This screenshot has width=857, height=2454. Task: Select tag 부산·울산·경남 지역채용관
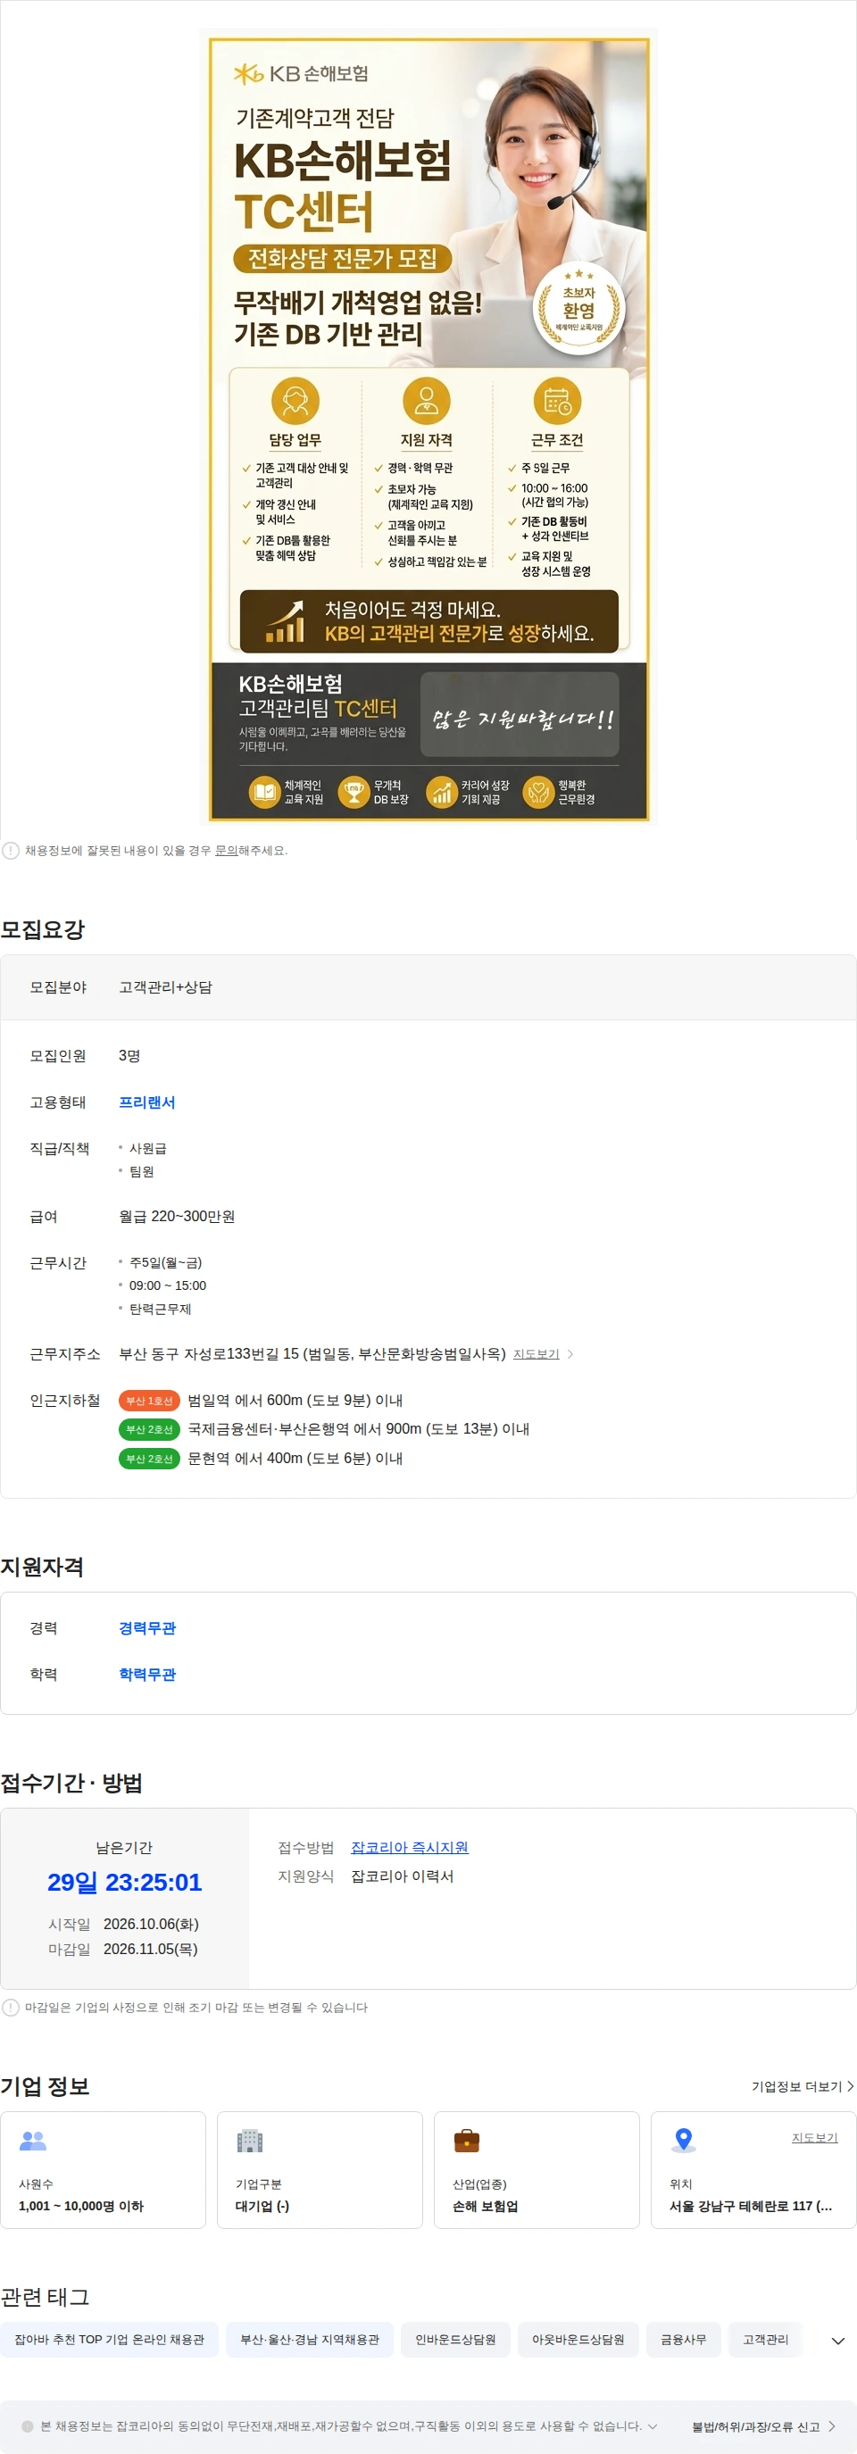coord(310,2340)
